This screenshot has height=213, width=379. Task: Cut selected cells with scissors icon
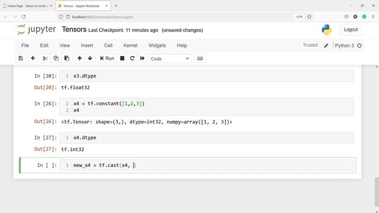[x=45, y=59]
